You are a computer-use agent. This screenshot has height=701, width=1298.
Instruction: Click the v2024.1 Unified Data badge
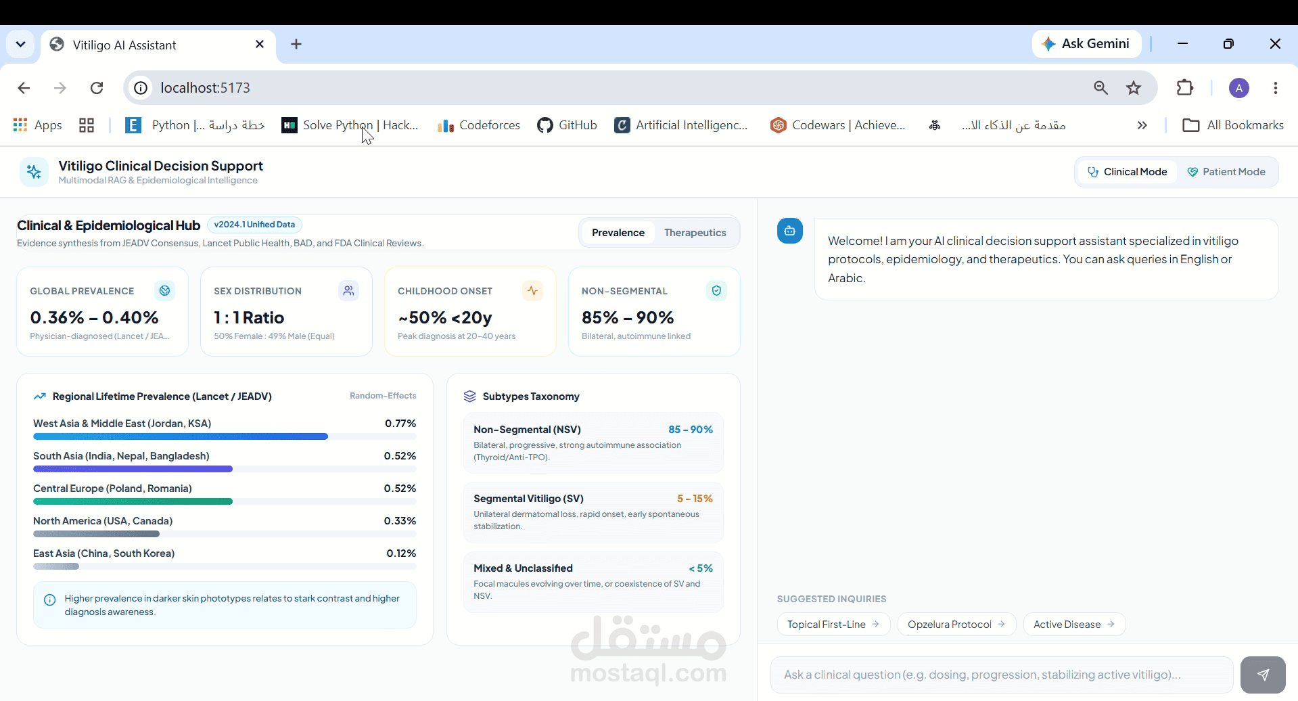click(254, 225)
